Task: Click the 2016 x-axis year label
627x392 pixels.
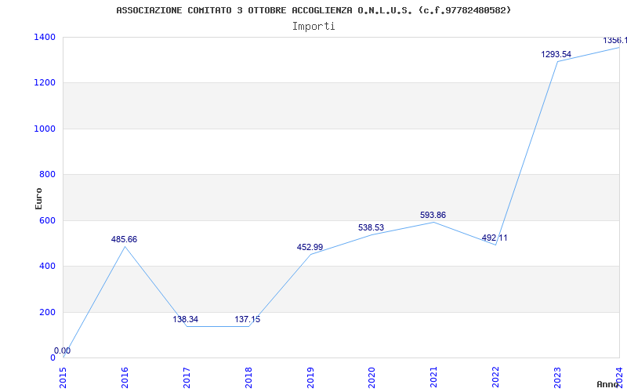Action: pos(125,378)
